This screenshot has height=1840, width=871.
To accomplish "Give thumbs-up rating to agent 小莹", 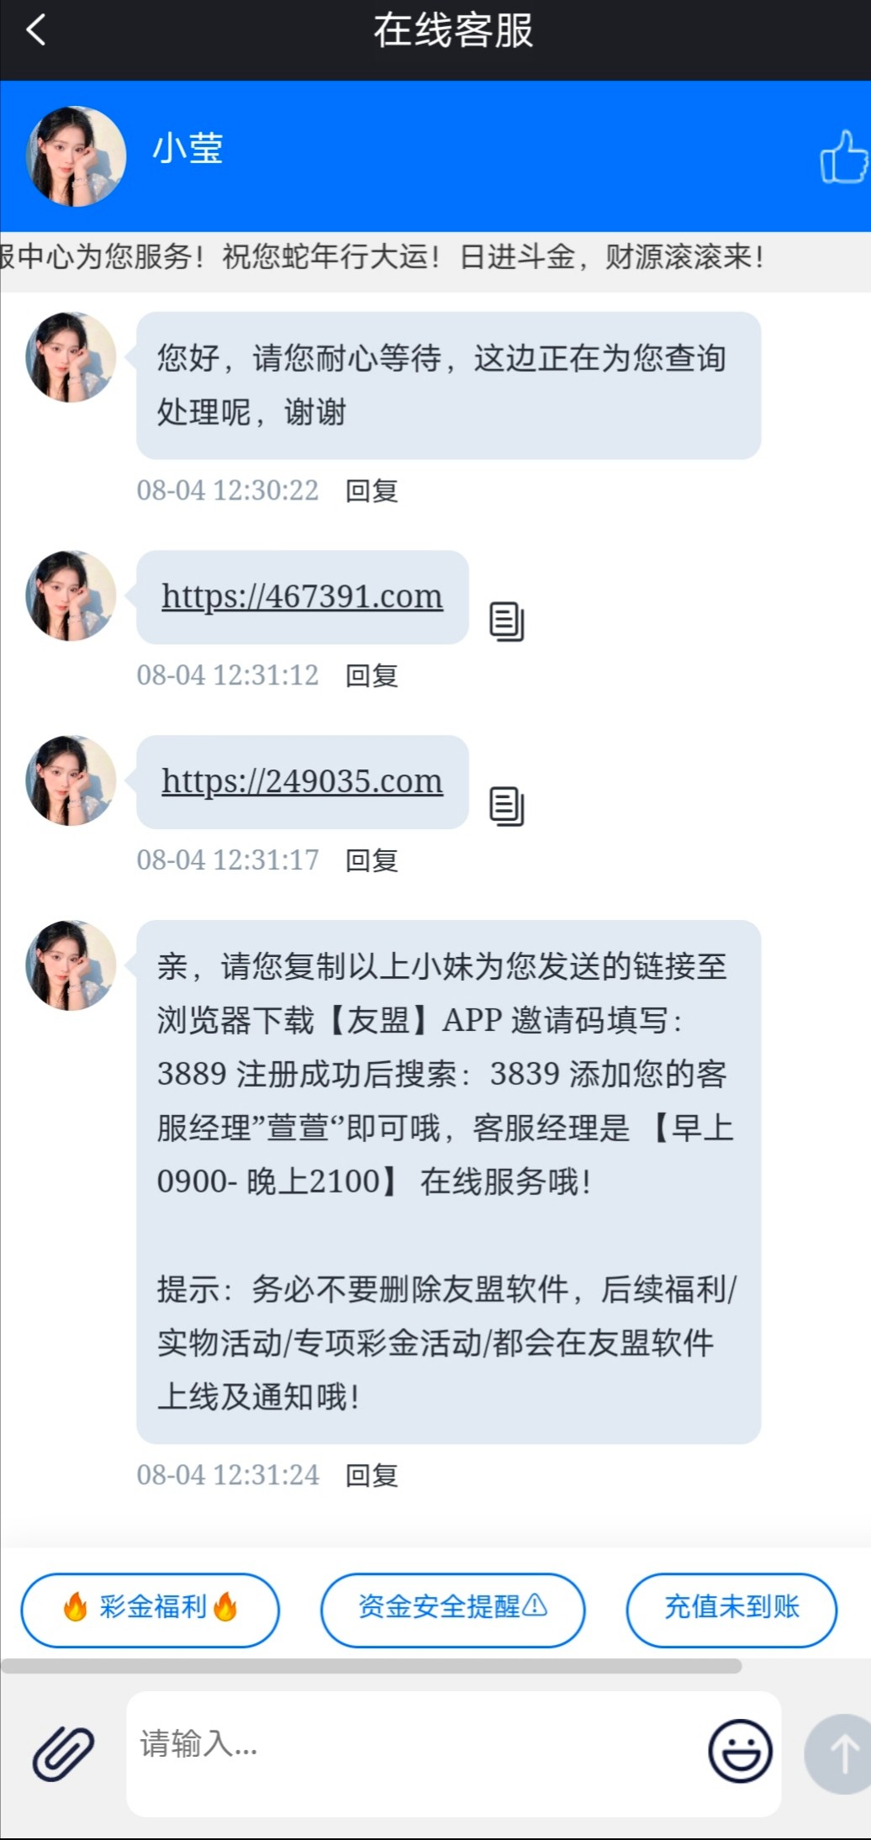I will coord(844,156).
